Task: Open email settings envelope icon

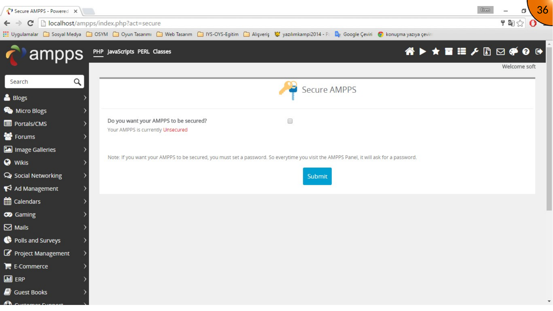Action: tap(501, 52)
